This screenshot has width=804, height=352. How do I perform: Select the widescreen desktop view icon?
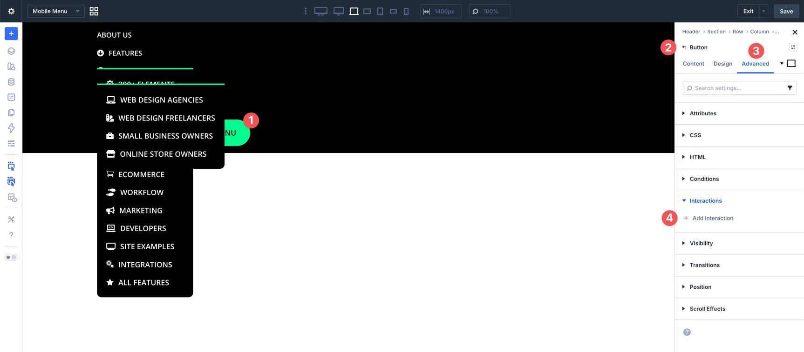click(x=321, y=11)
